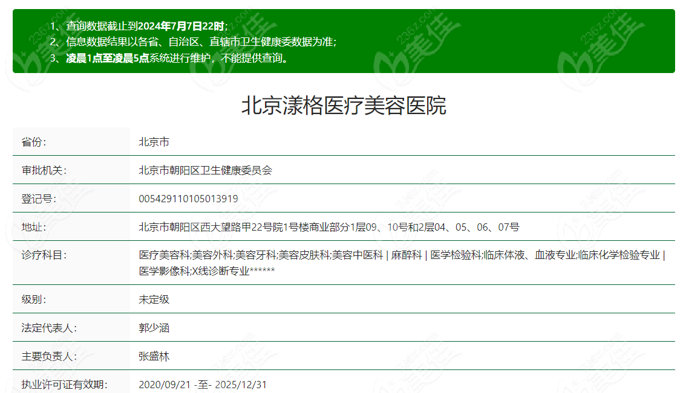Select the 诊疗科目 label
Viewport: 686px width, 393px height.
tap(44, 255)
